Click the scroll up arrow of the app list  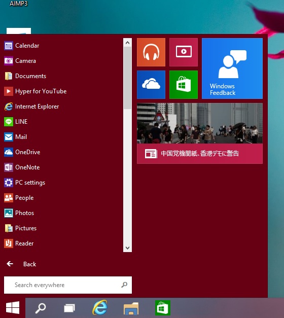pyautogui.click(x=127, y=43)
